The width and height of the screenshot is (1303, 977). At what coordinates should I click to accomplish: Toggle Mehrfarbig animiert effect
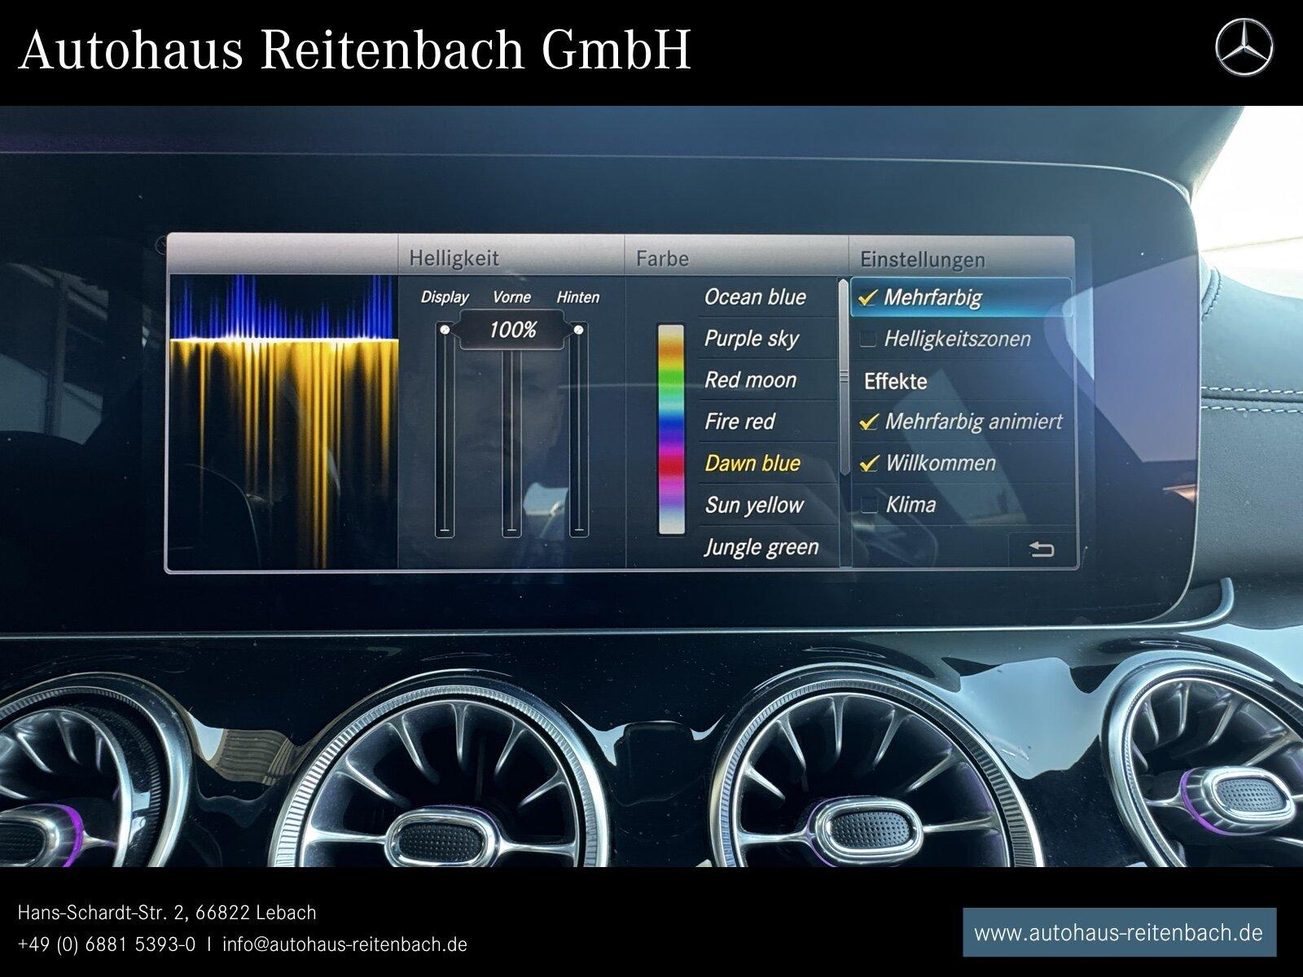870,422
